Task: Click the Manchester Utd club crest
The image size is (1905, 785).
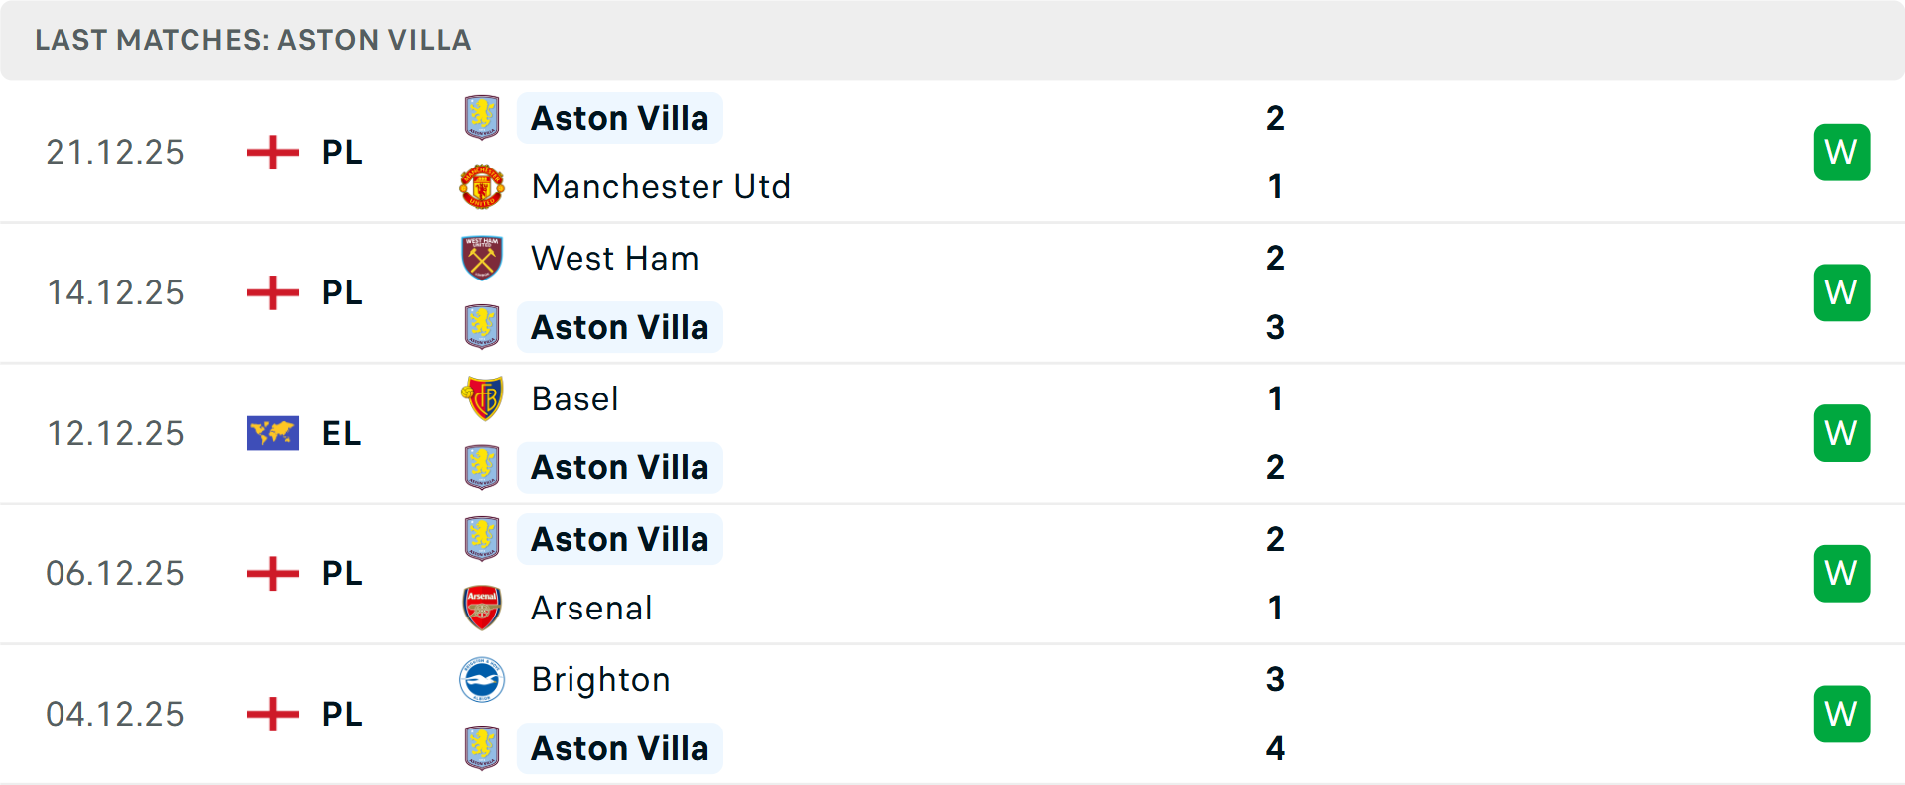Action: click(x=482, y=186)
